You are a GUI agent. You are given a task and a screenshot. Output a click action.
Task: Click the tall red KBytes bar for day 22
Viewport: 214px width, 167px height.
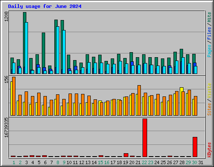(145, 138)
